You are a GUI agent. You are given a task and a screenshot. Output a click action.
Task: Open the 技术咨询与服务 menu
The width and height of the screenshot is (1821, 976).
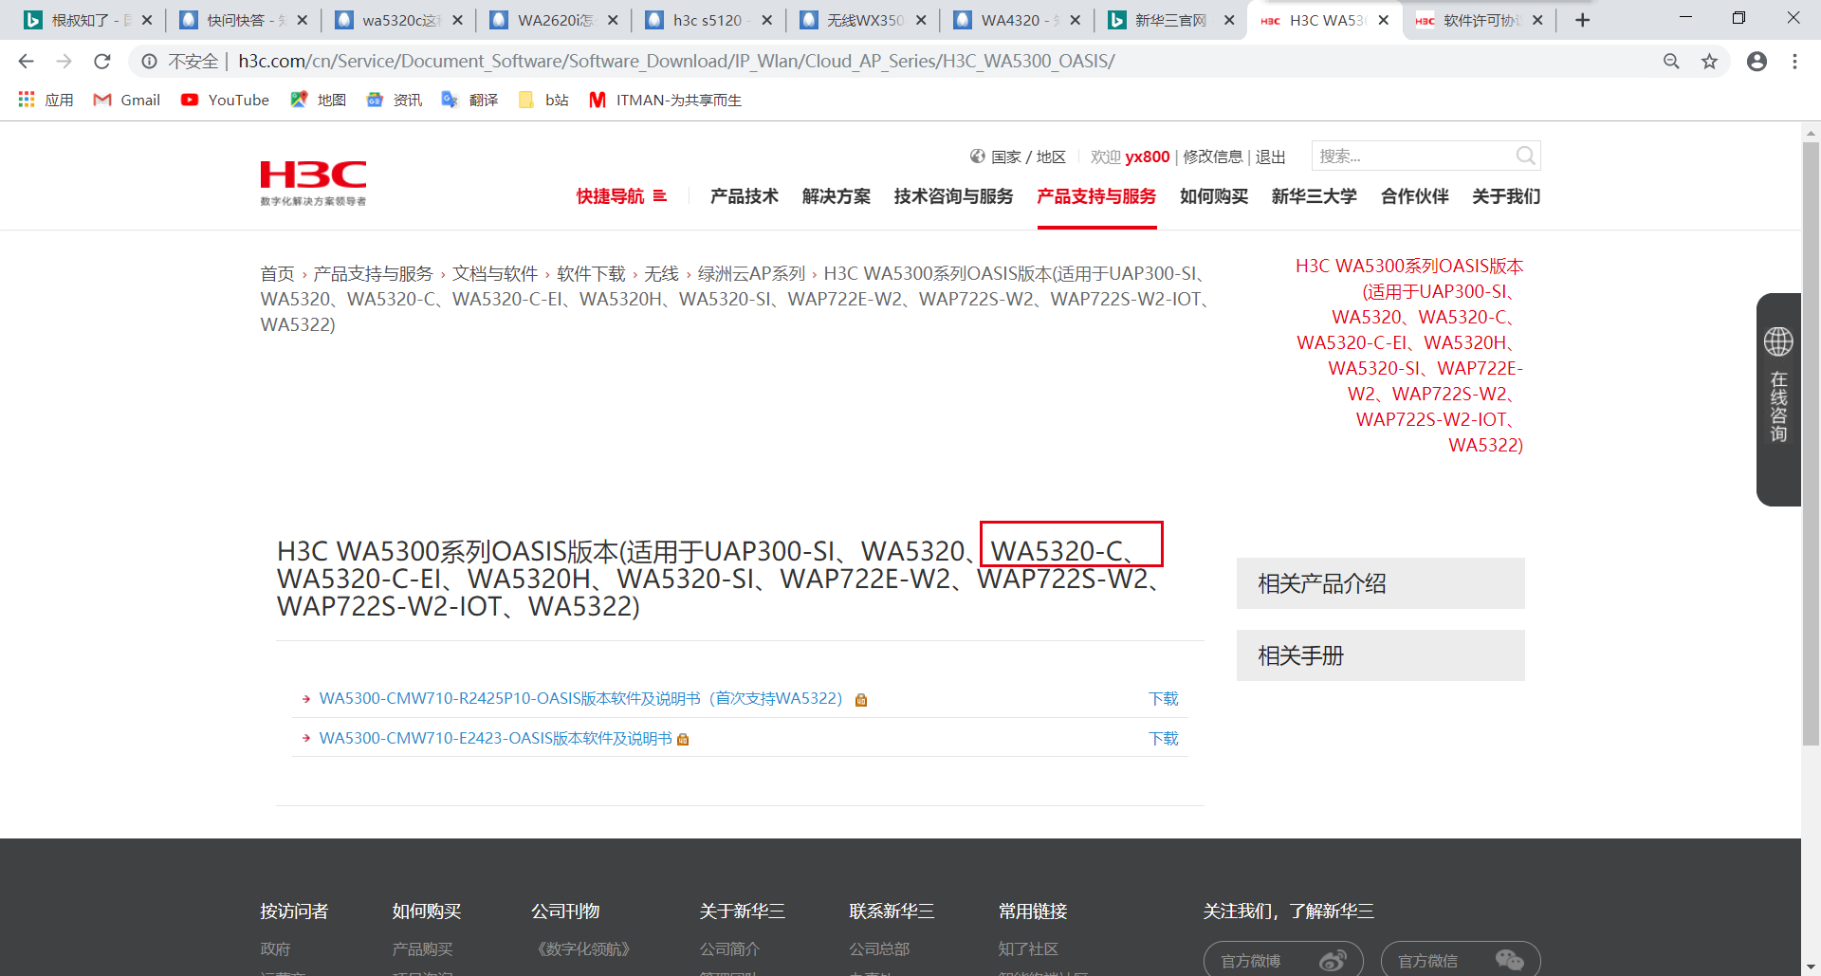pos(953,196)
